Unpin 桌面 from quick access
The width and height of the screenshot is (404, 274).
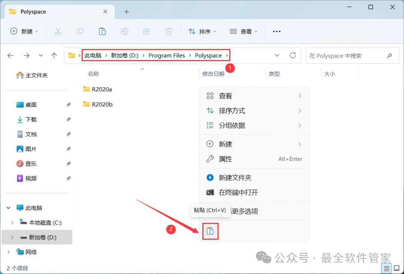68,105
